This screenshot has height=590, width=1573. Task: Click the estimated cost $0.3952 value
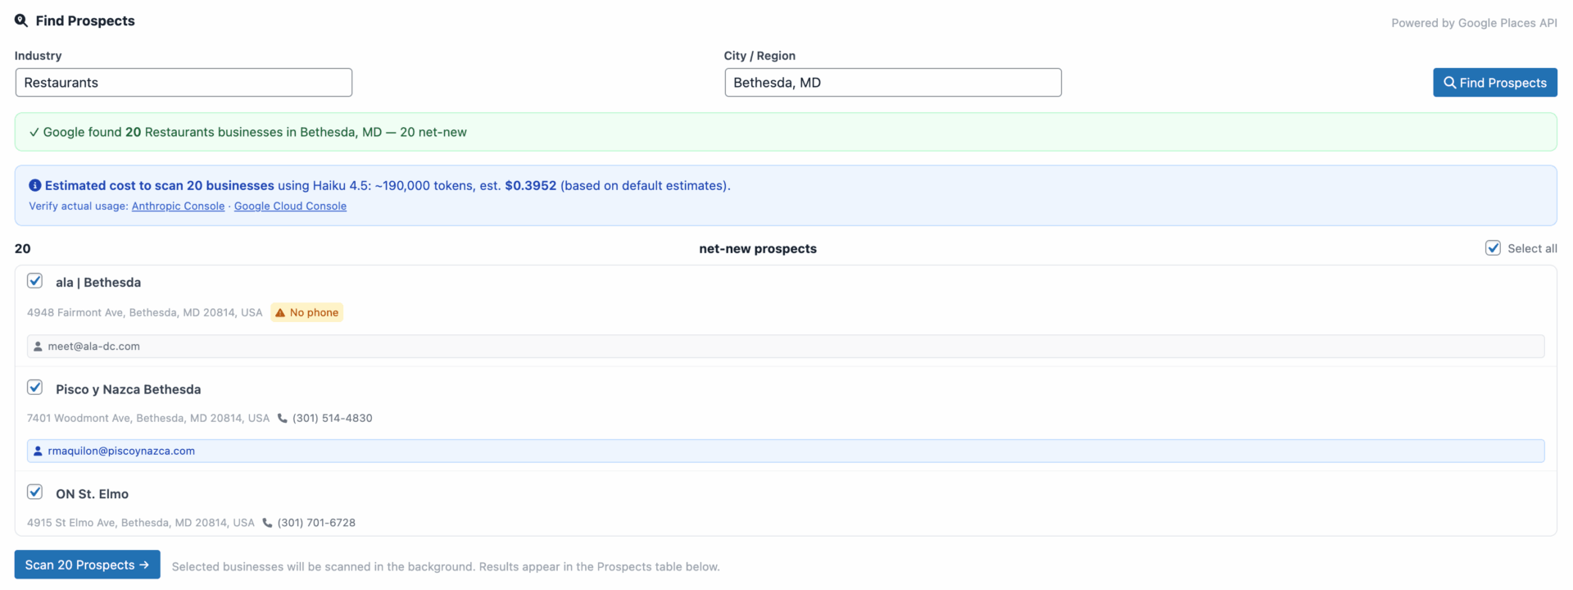pyautogui.click(x=531, y=186)
